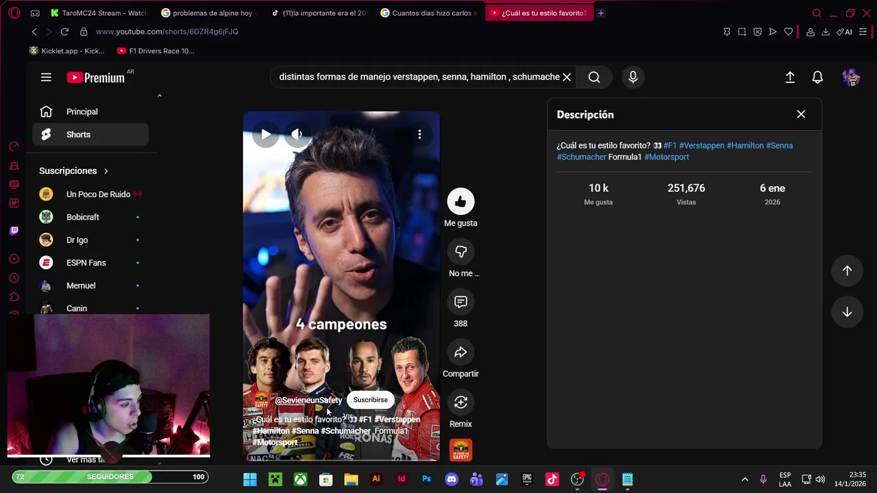The image size is (877, 493).
Task: Go back to the previous page
Action: coord(34,31)
